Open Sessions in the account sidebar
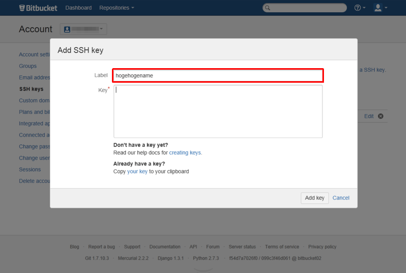The width and height of the screenshot is (406, 273). tap(30, 169)
